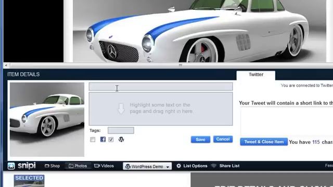Click the car thumbnail in Item Details
Viewport: 333px width, 187px height.
point(47,119)
